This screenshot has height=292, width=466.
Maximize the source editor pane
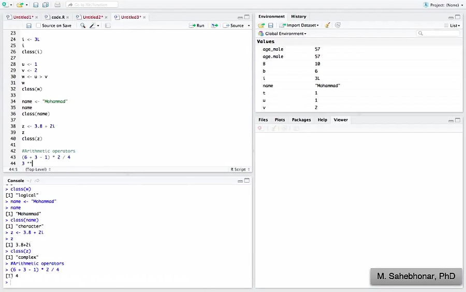click(x=247, y=17)
